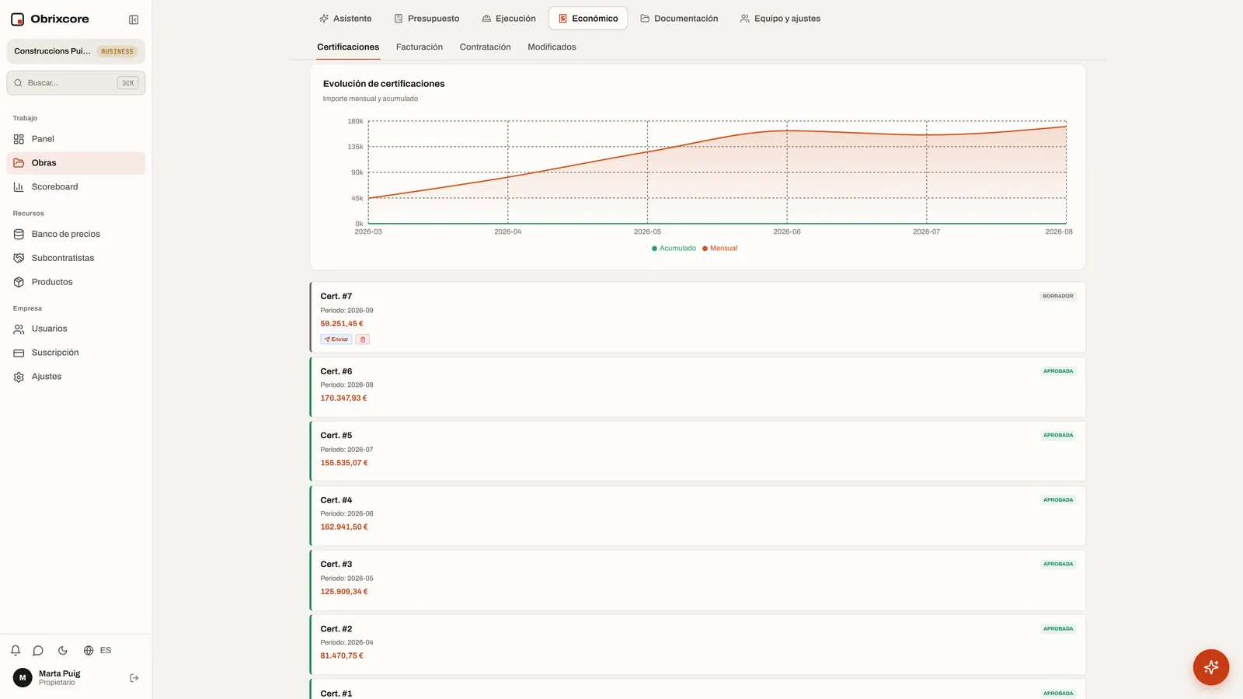1243x699 pixels.
Task: Focus the Buscar search field
Action: point(76,83)
